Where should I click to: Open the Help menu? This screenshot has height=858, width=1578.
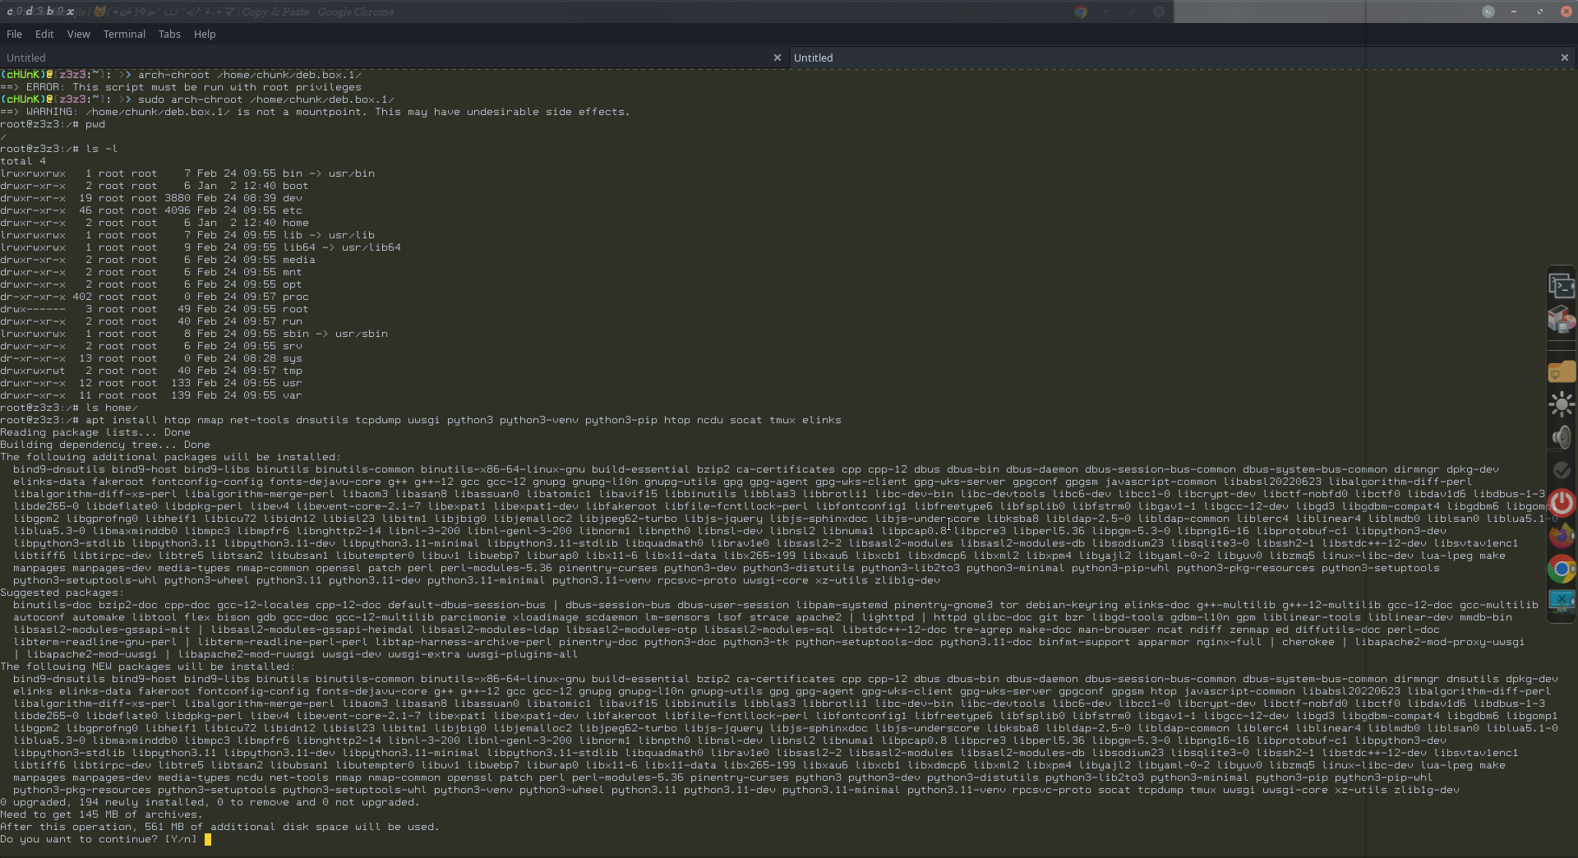205,35
